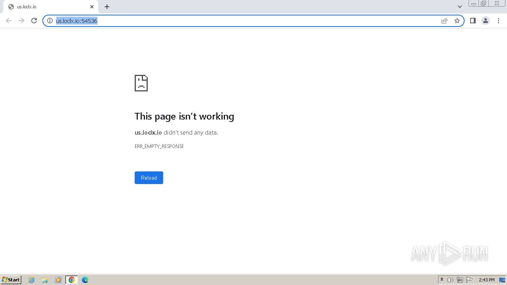This screenshot has width=507, height=285.
Task: Close the us.loclx.io tab
Action: 92,7
